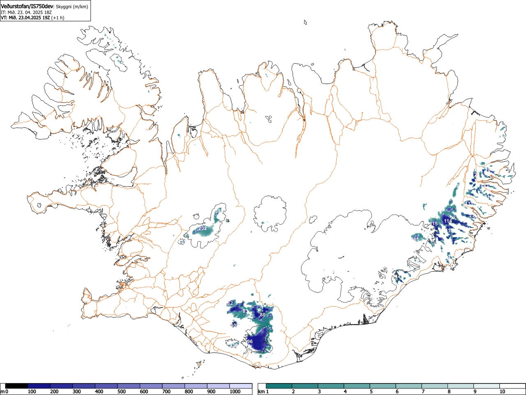The height and width of the screenshot is (395, 526).
Task: Choose the 9–10 km palest swatch
Action: coord(487,386)
